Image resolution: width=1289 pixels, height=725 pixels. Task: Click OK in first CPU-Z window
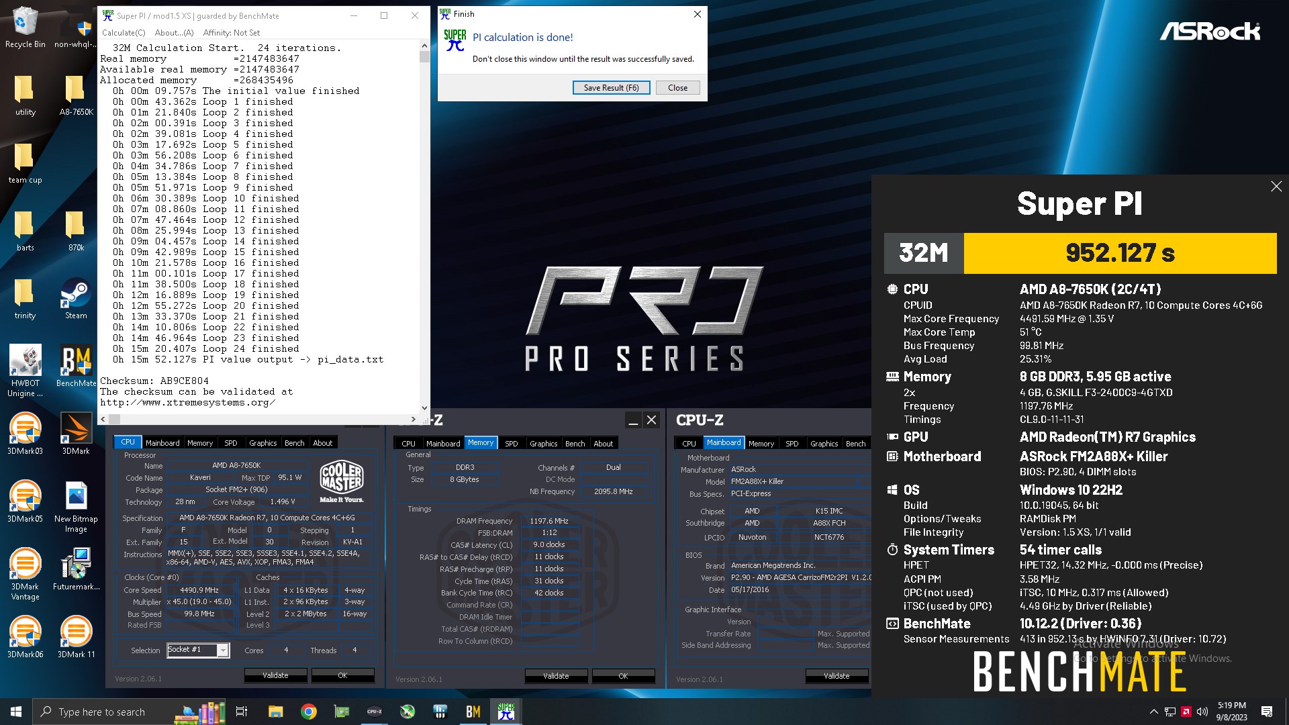point(342,675)
